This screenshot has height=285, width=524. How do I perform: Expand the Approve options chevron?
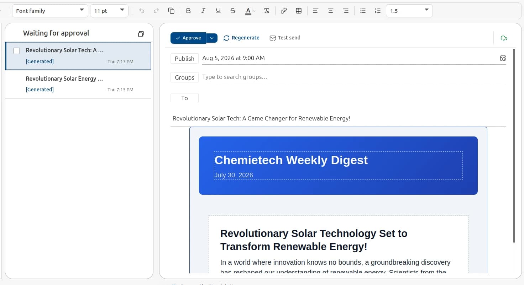212,38
